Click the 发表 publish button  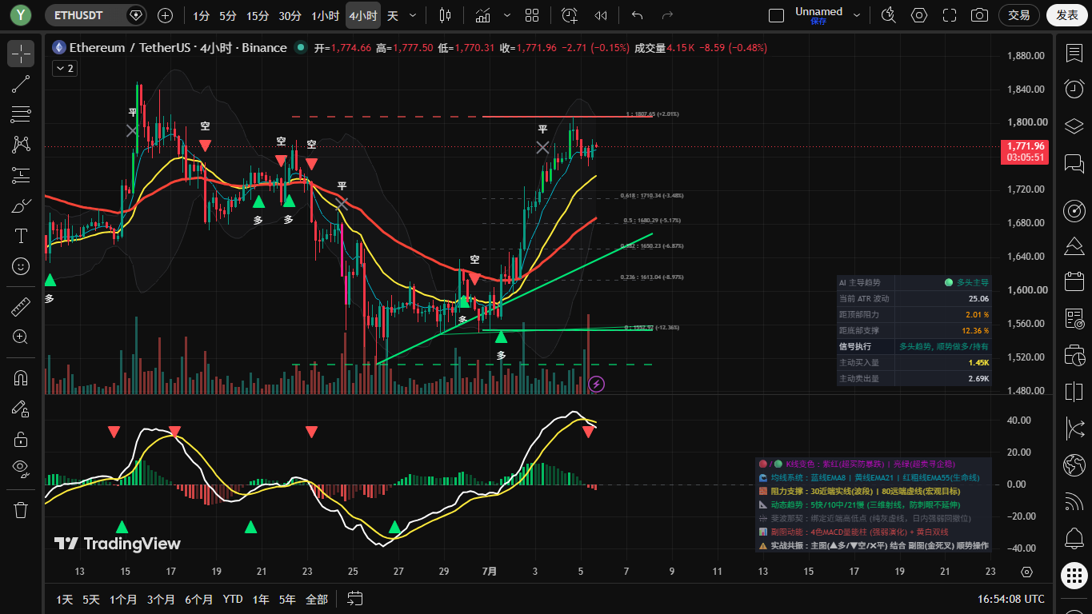pyautogui.click(x=1067, y=15)
